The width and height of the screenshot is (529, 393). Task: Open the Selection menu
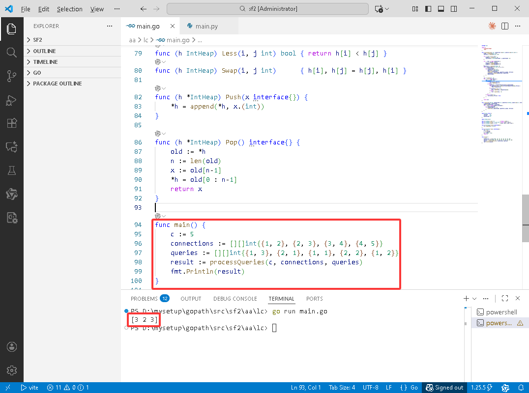click(69, 9)
